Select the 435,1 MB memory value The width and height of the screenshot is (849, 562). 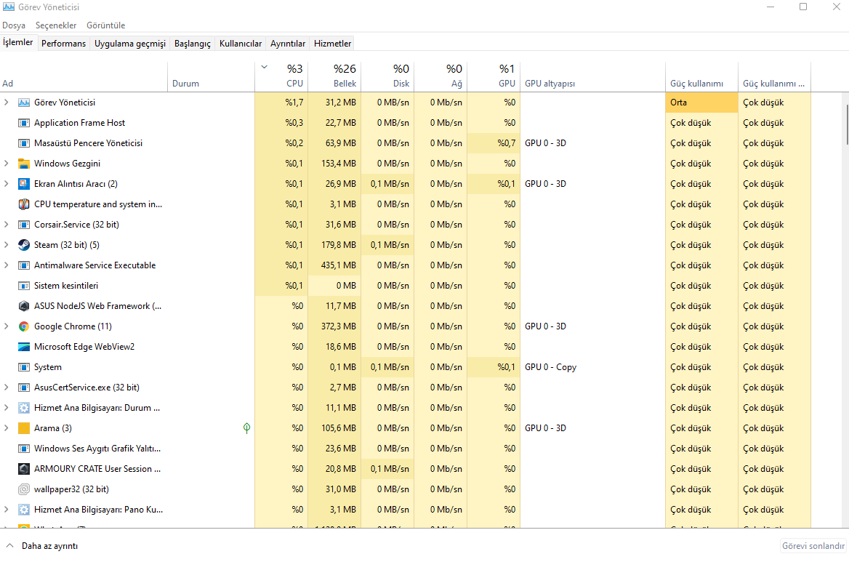[x=334, y=265]
